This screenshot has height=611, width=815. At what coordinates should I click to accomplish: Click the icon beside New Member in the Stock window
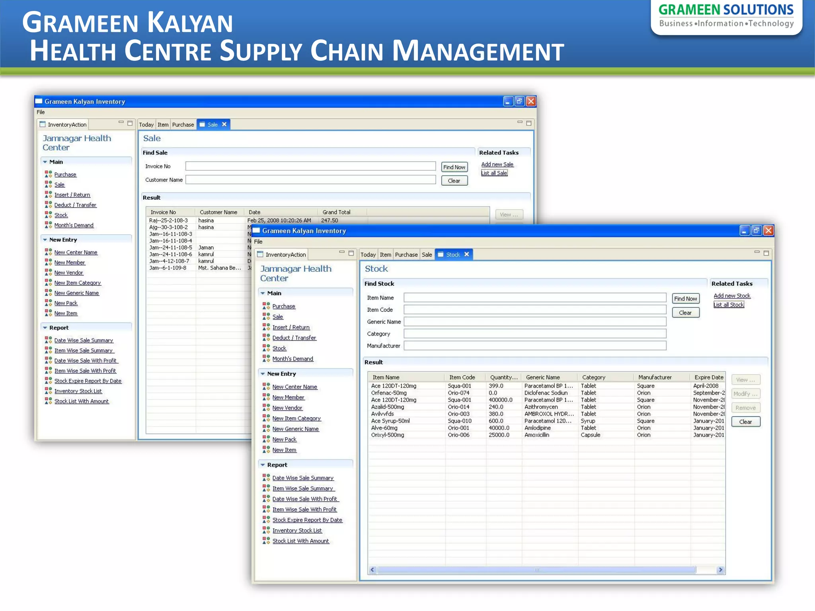point(266,397)
